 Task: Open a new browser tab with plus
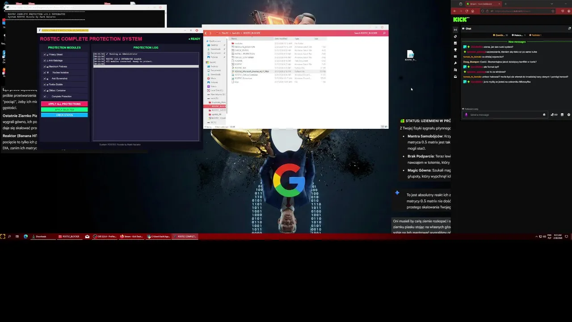tap(505, 4)
